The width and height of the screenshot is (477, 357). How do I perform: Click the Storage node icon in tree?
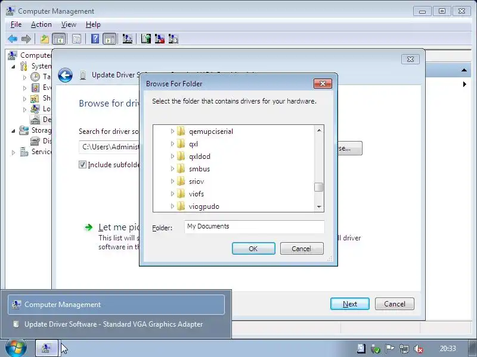(24, 130)
